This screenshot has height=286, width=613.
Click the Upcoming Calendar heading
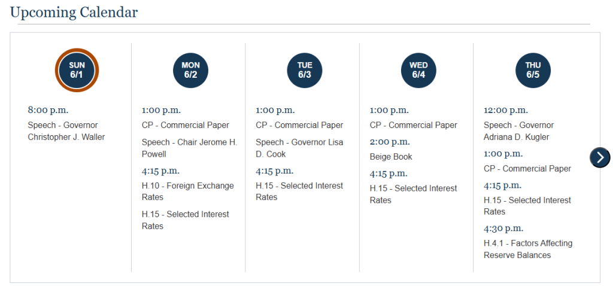point(74,12)
